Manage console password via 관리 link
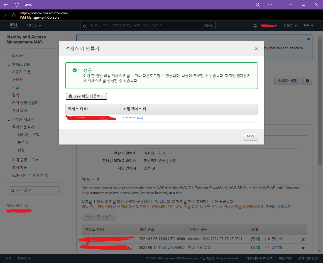323x263 pixels. click(x=161, y=153)
